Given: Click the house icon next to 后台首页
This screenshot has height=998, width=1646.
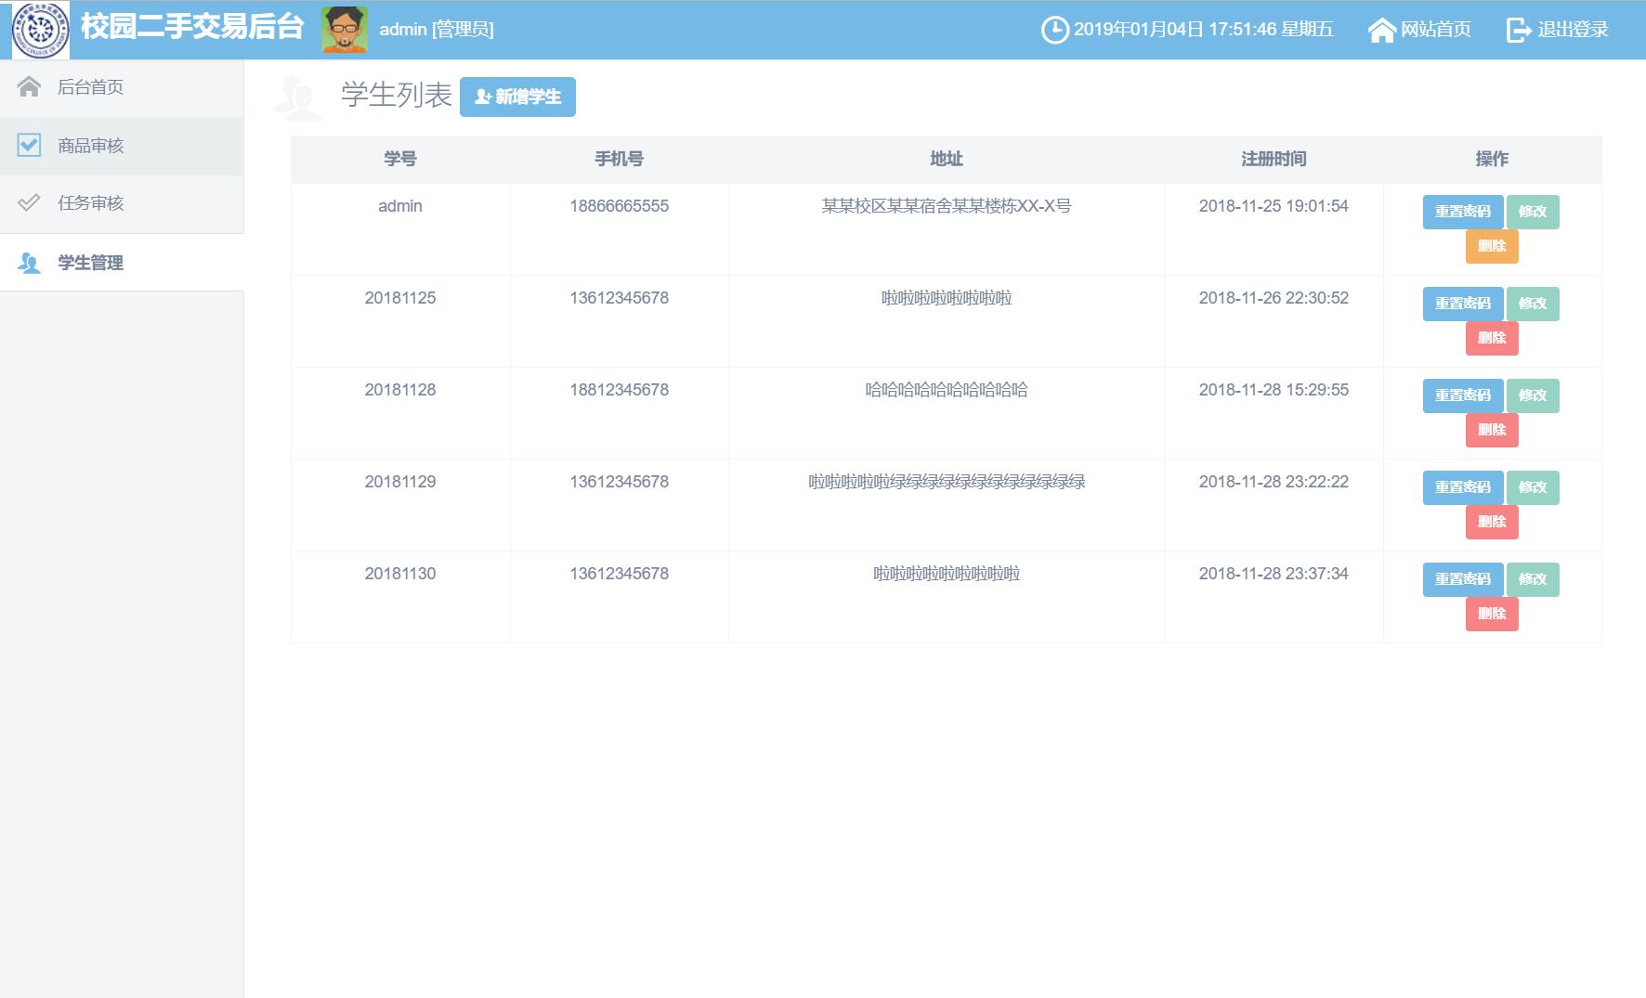Looking at the screenshot, I should (x=29, y=87).
